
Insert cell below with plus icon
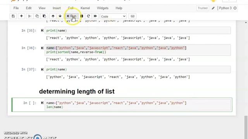click(x=21, y=16)
